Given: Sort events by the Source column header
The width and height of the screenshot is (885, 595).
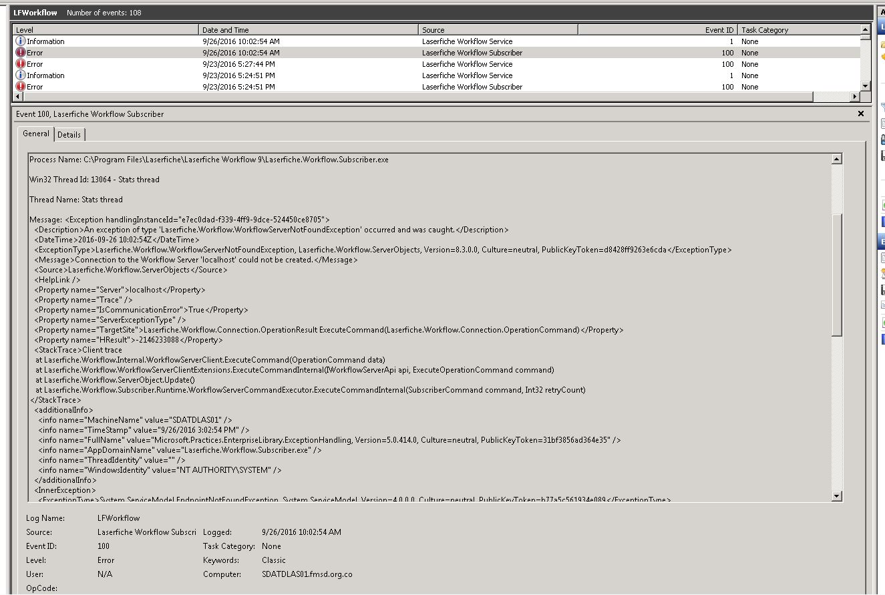Looking at the screenshot, I should (x=498, y=30).
